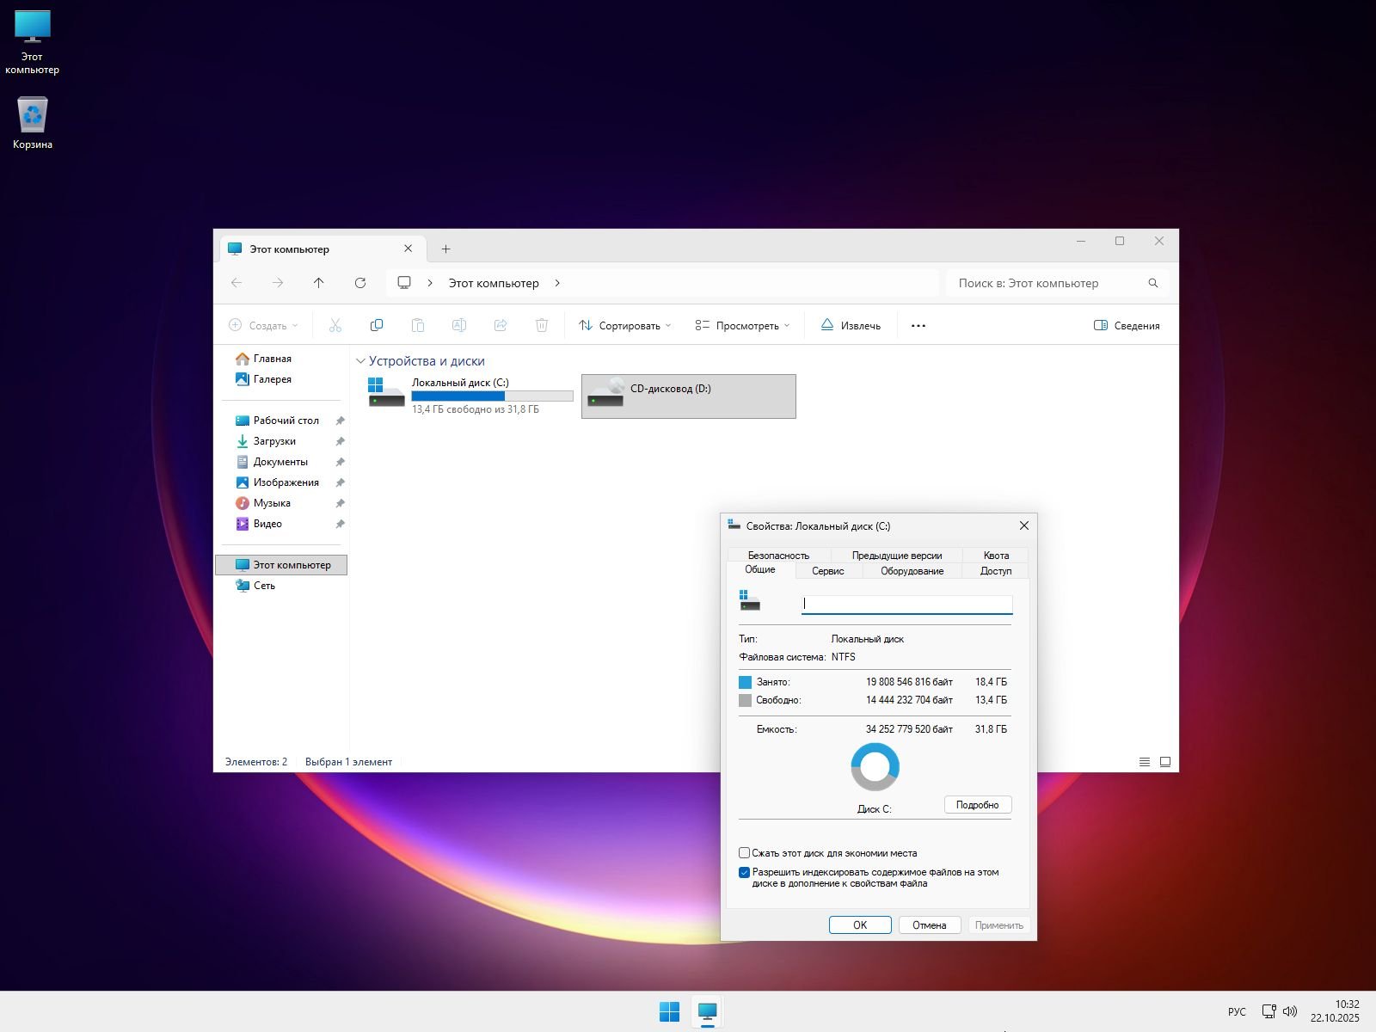Enable 'Сжать этот диск' checkbox
Screen dimensions: 1376x1032
[745, 853]
